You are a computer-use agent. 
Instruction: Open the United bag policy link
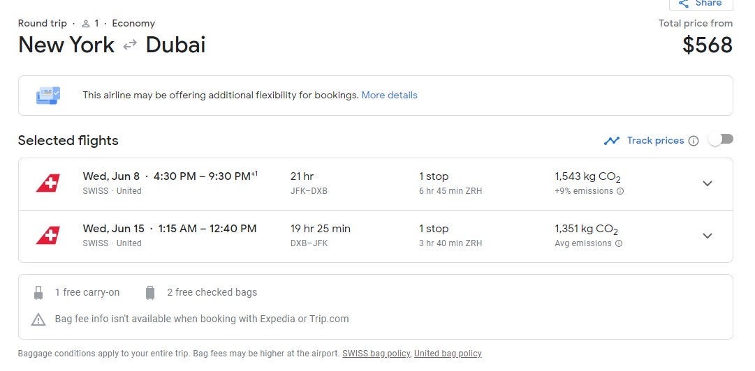click(x=448, y=354)
